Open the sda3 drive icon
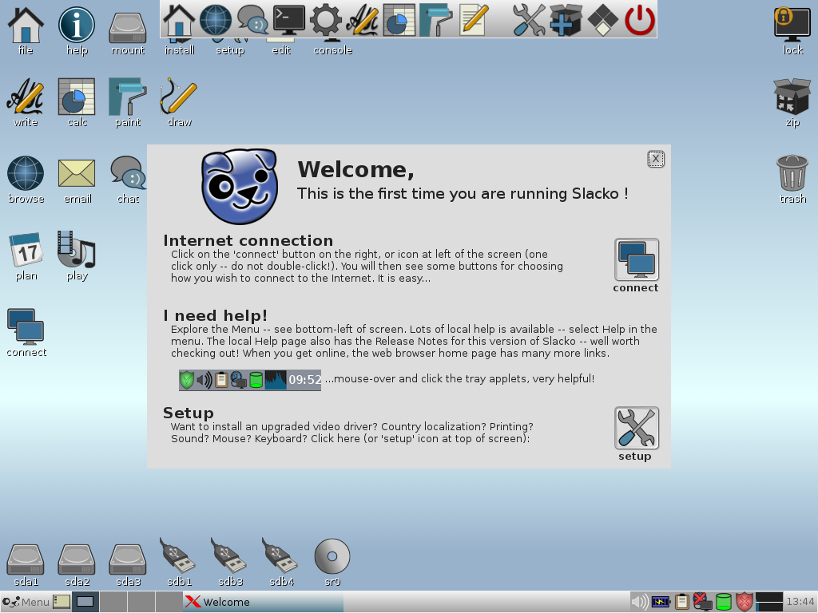 (128, 566)
